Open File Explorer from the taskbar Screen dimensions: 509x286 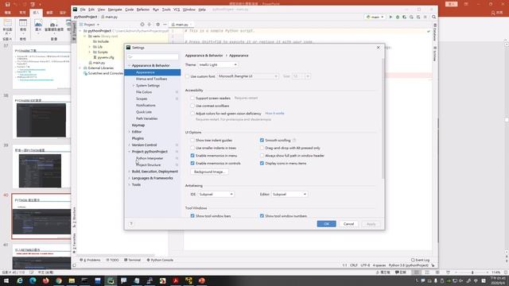tap(72, 280)
